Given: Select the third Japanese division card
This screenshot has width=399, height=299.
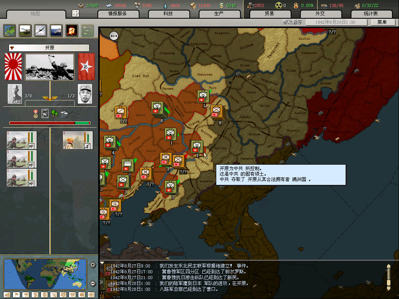Looking at the screenshot, I should (x=22, y=178).
